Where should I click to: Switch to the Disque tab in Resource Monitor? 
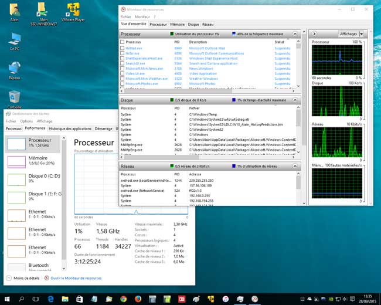[193, 24]
